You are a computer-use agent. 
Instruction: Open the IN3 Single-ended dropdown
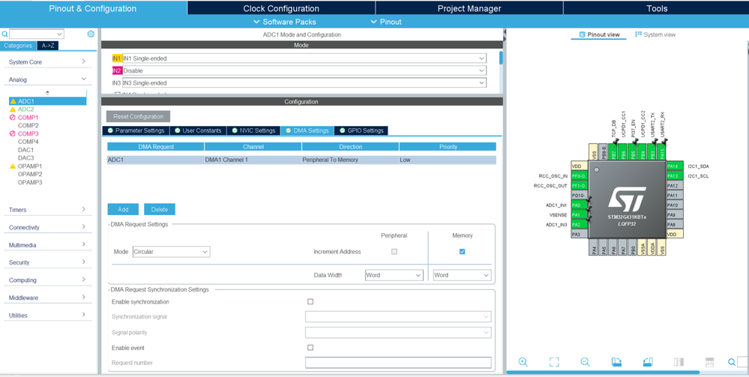[304, 82]
